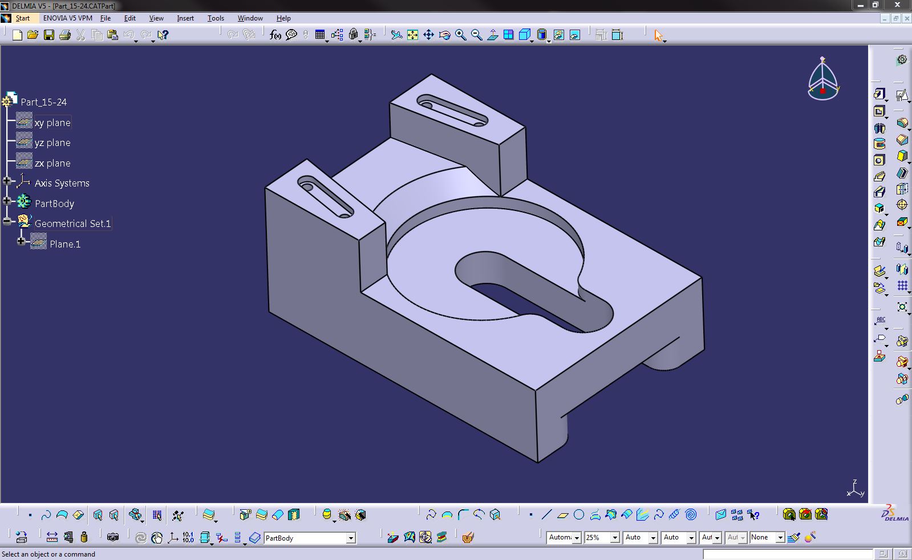Open the View menu

[x=156, y=18]
